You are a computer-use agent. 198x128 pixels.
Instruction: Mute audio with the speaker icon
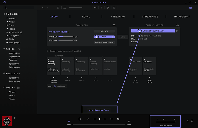coord(163,119)
